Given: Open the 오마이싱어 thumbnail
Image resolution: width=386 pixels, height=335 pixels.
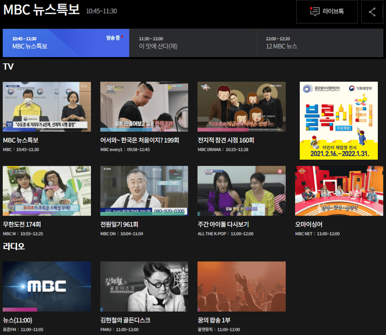Looking at the screenshot, I should click(338, 190).
